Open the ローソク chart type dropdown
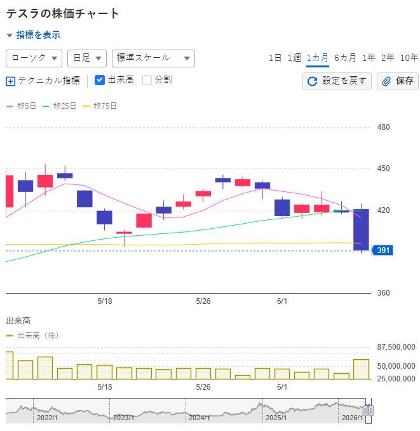 pos(34,58)
